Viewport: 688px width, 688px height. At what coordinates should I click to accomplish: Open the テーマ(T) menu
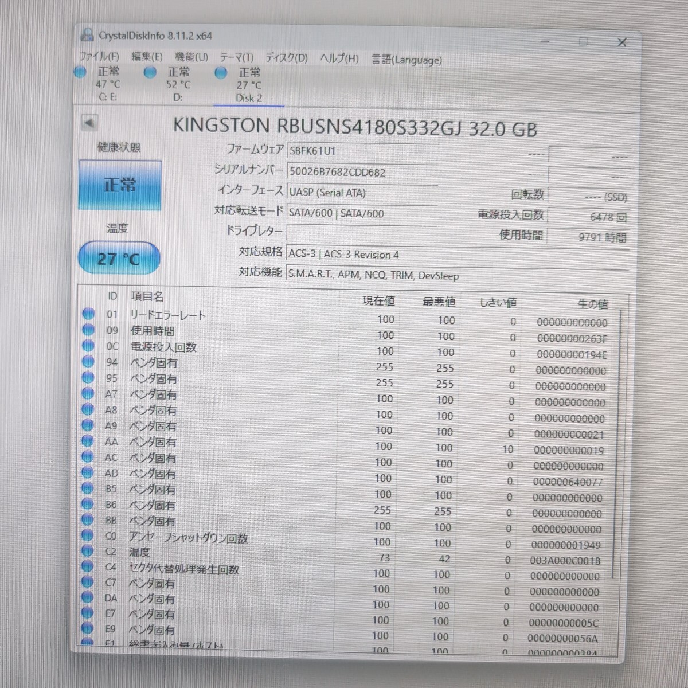[x=236, y=58]
